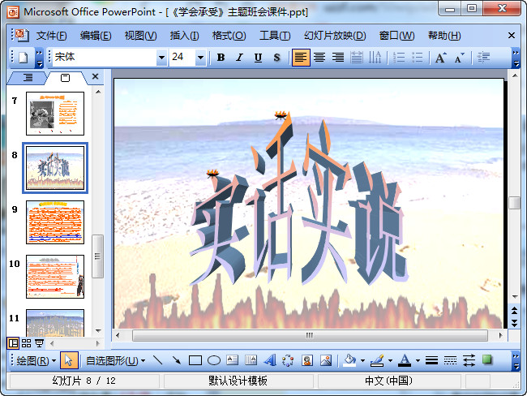Open Font Color dropdown arrow
This screenshot has width=527, height=396.
point(418,360)
